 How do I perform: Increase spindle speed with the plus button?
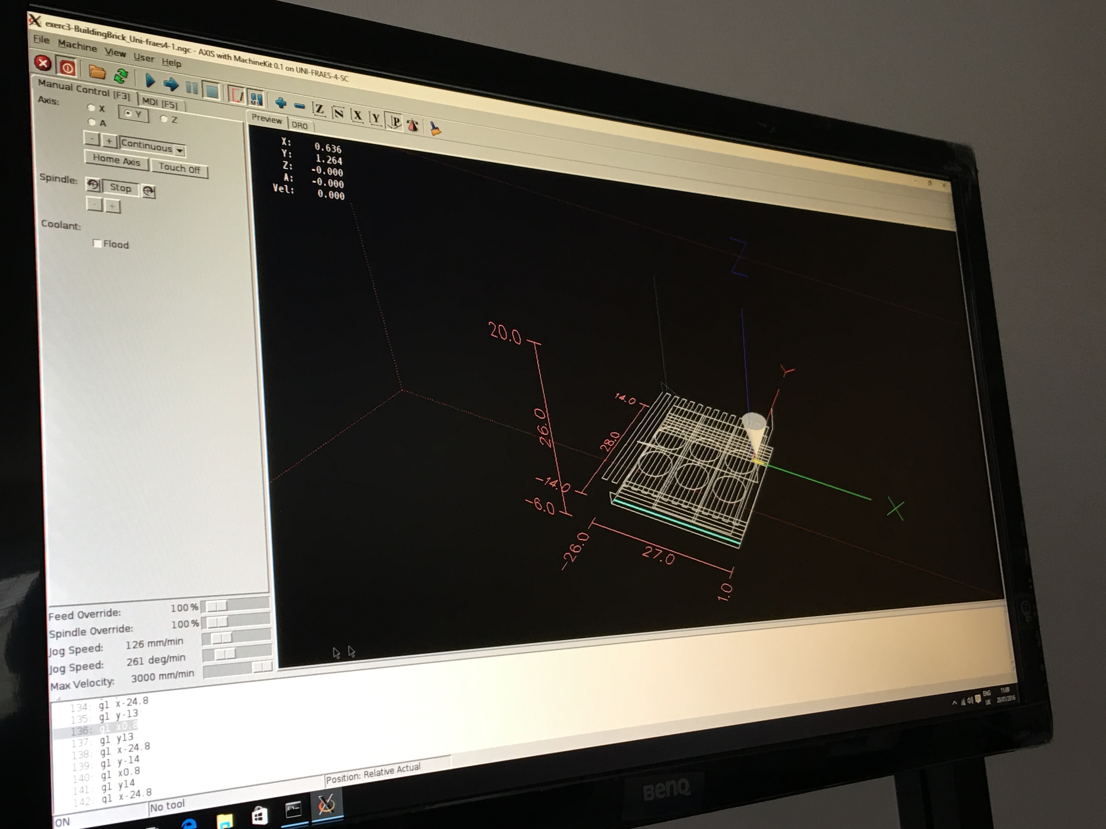112,206
